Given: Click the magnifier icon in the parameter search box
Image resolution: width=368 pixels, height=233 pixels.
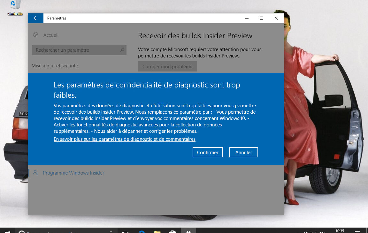Looking at the screenshot, I should point(122,50).
